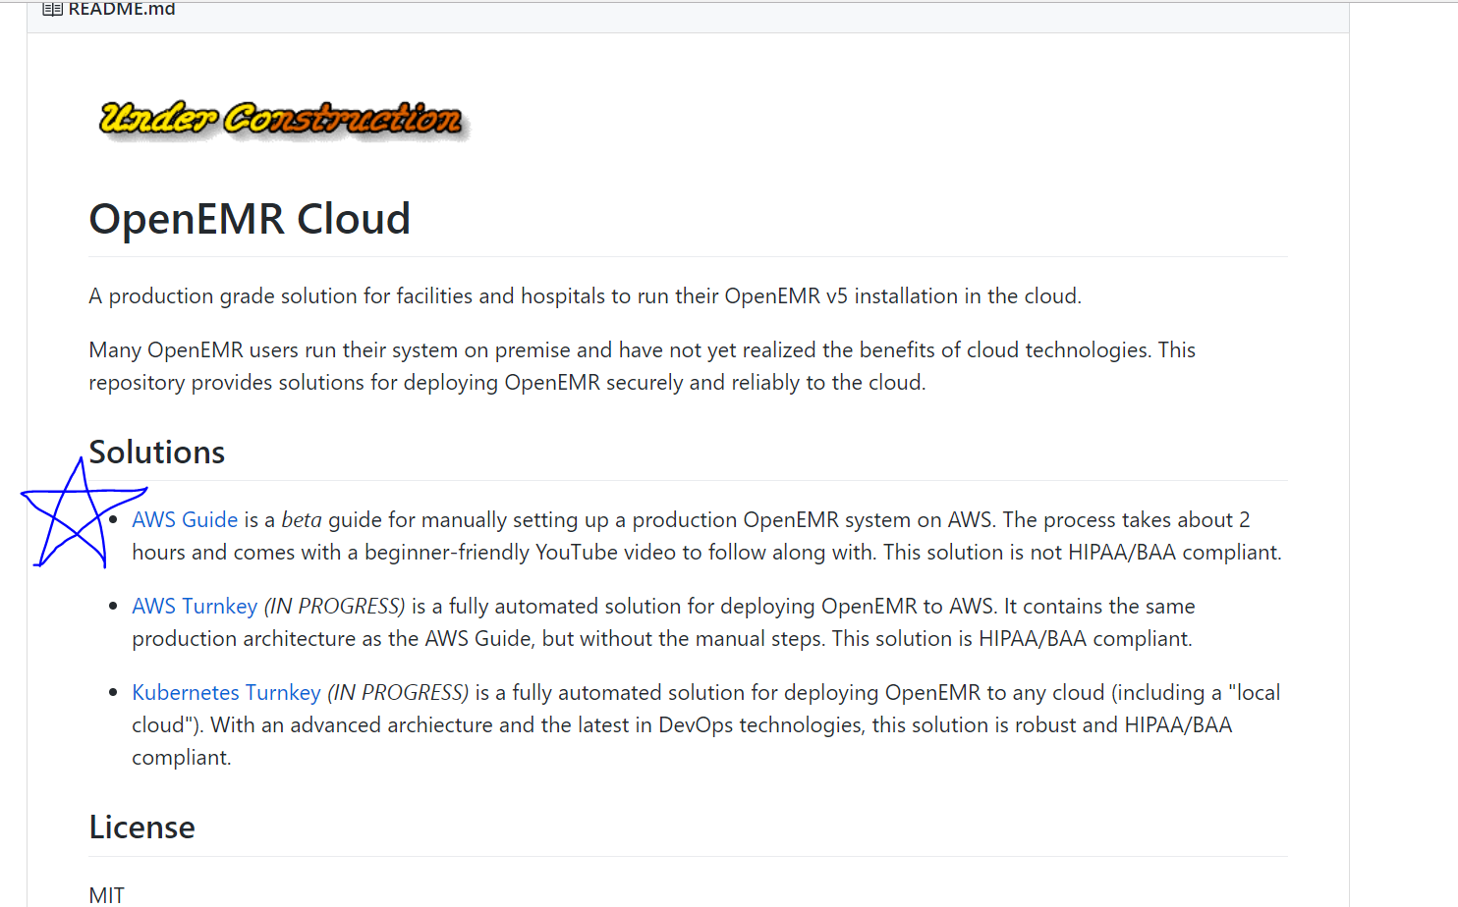This screenshot has width=1458, height=907.
Task: Click the word "beta" in the AWS Guide description
Action: point(302,519)
